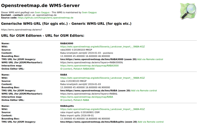Image resolution: width=198 pixels, height=124 pixels.
Task: Click 'raba ©20190103 MKGP' source text
Action: pos(73,81)
